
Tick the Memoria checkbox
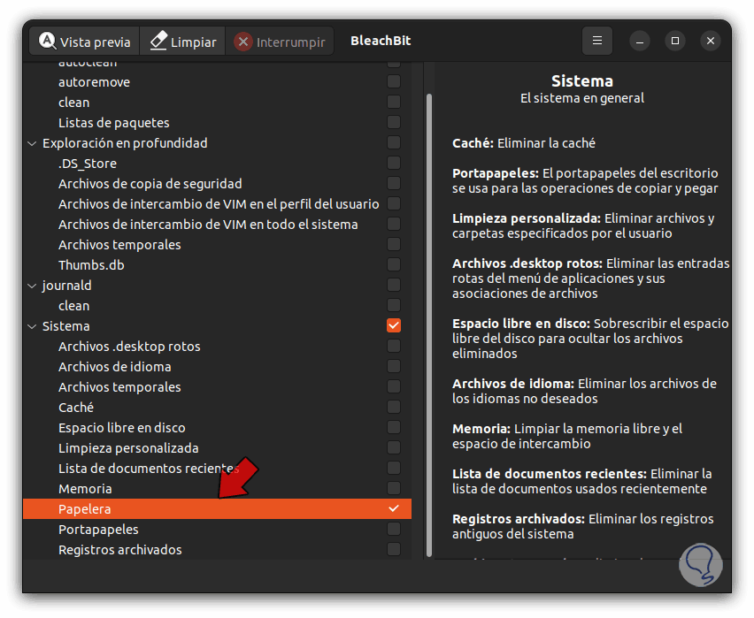[394, 488]
